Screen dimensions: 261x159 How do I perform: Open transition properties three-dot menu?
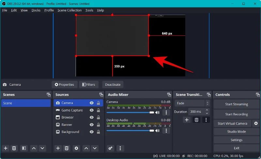(206, 120)
